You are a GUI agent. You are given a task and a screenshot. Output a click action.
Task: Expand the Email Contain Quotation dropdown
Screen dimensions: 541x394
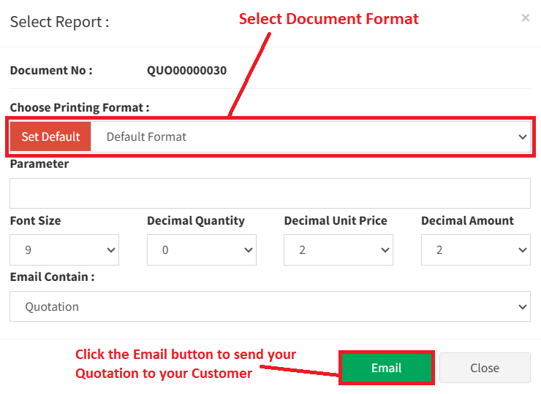click(270, 306)
